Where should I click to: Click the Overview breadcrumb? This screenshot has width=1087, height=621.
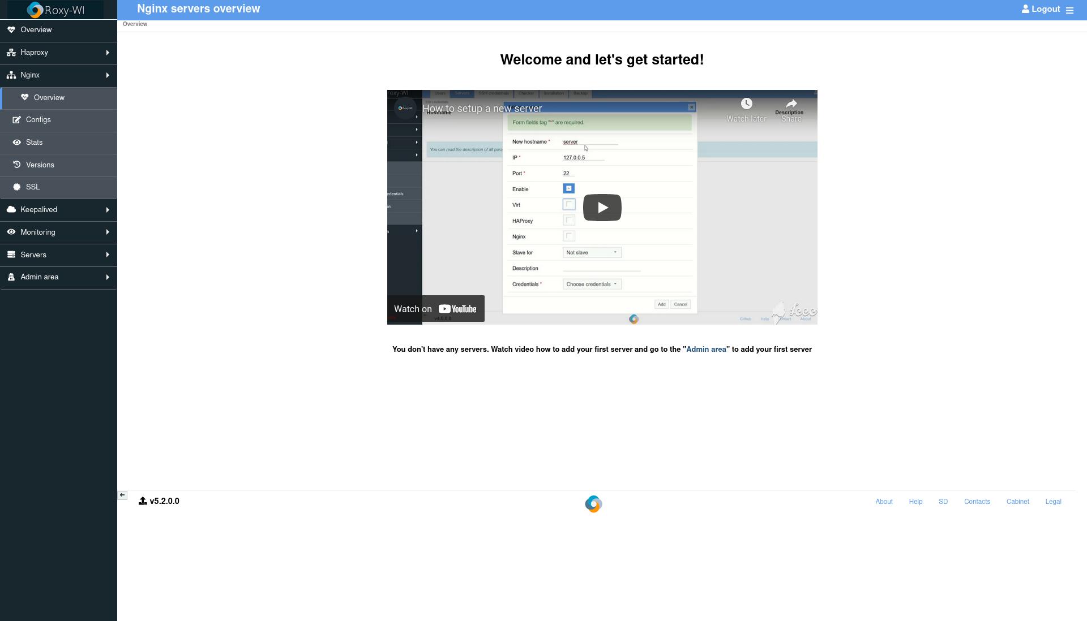point(135,24)
